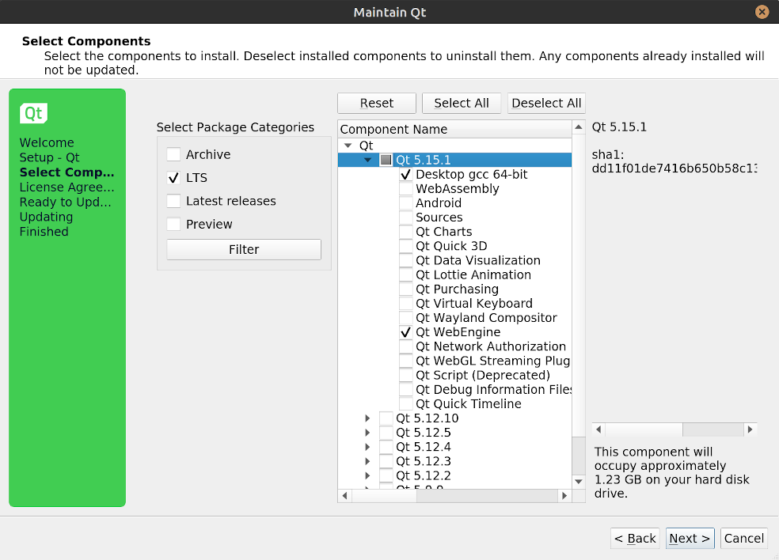The image size is (779, 560).
Task: Check the Qt 5.12.2 checkbox
Action: 386,476
